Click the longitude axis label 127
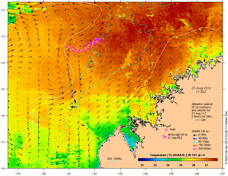Viewport: 228px width, 176px height. (223, 173)
